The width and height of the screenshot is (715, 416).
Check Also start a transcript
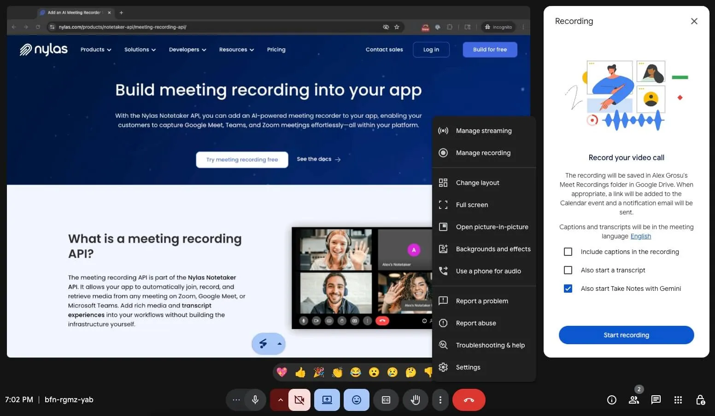click(568, 270)
